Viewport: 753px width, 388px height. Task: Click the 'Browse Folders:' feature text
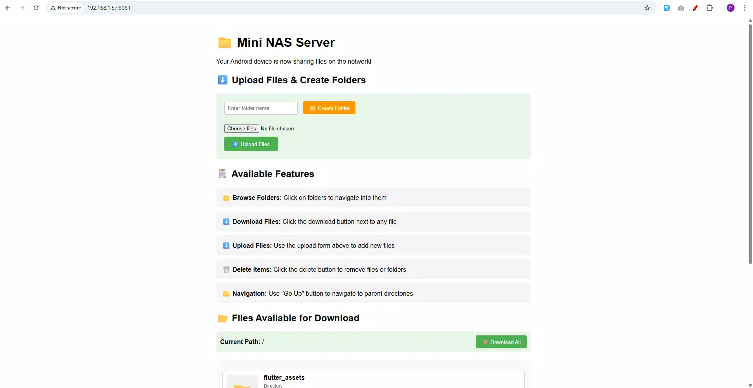click(257, 198)
